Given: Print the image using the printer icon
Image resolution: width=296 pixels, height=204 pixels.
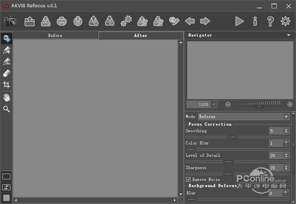Looking at the screenshot, I should coord(62,21).
